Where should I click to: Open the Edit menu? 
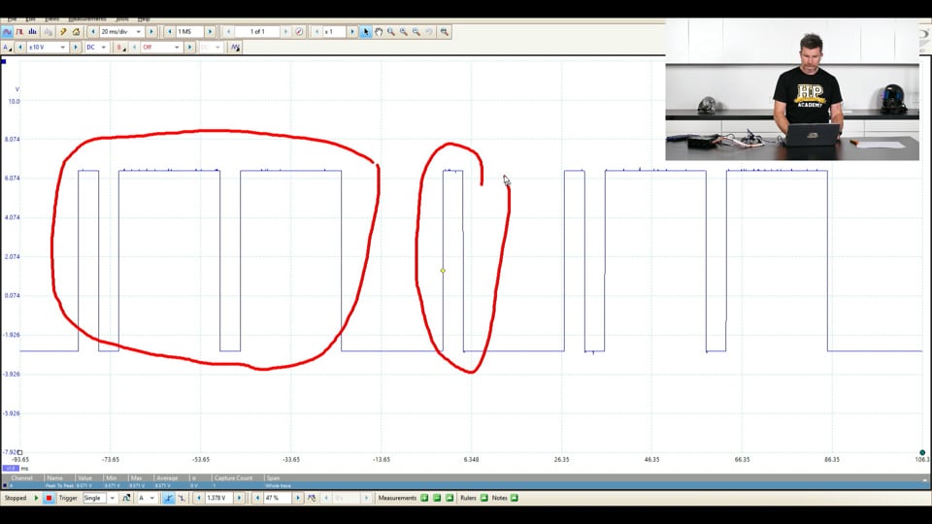click(30, 19)
